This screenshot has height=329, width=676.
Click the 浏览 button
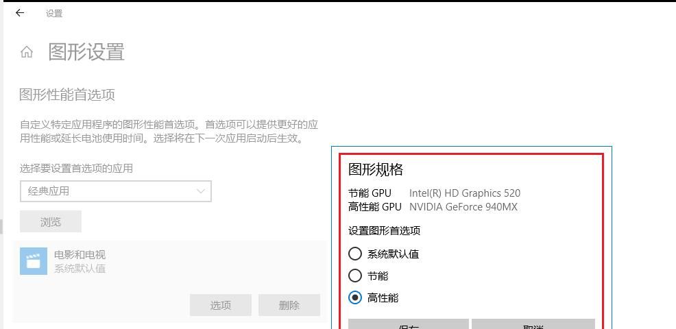tap(51, 221)
